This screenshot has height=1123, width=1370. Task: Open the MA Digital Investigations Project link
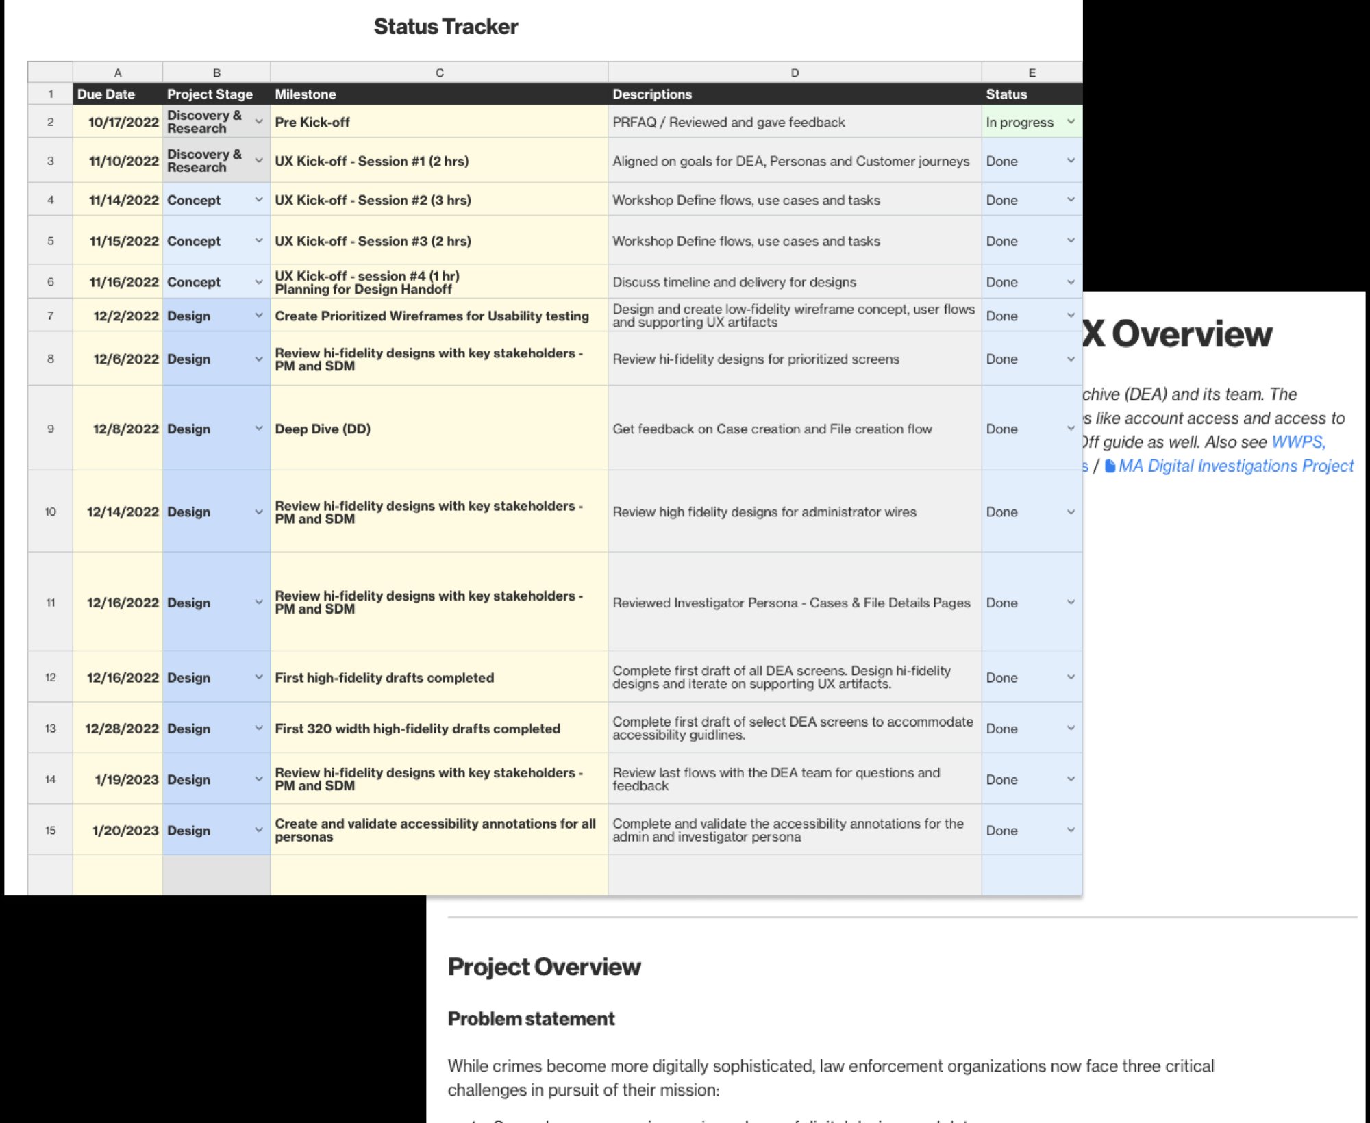(x=1240, y=466)
